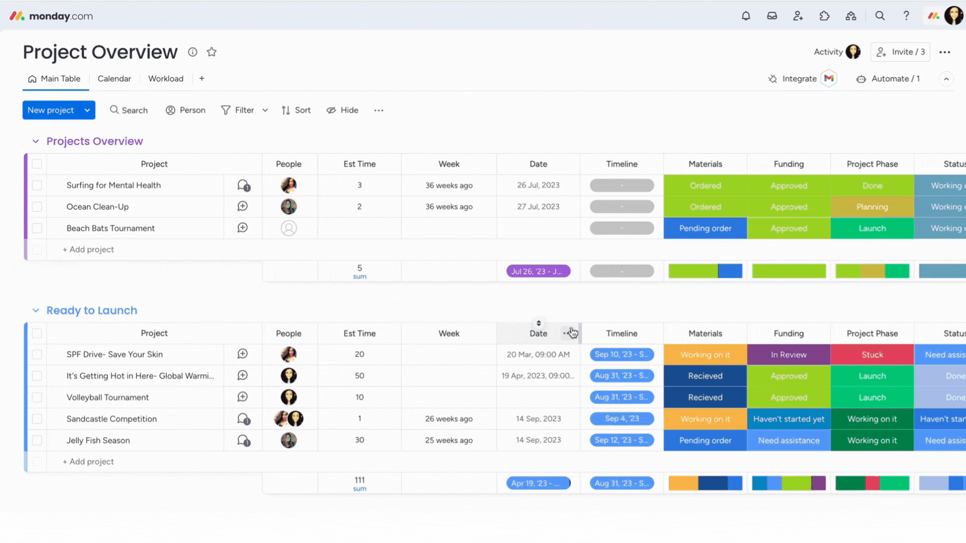Expand the Projects Overview group
The width and height of the screenshot is (966, 543).
click(x=36, y=141)
